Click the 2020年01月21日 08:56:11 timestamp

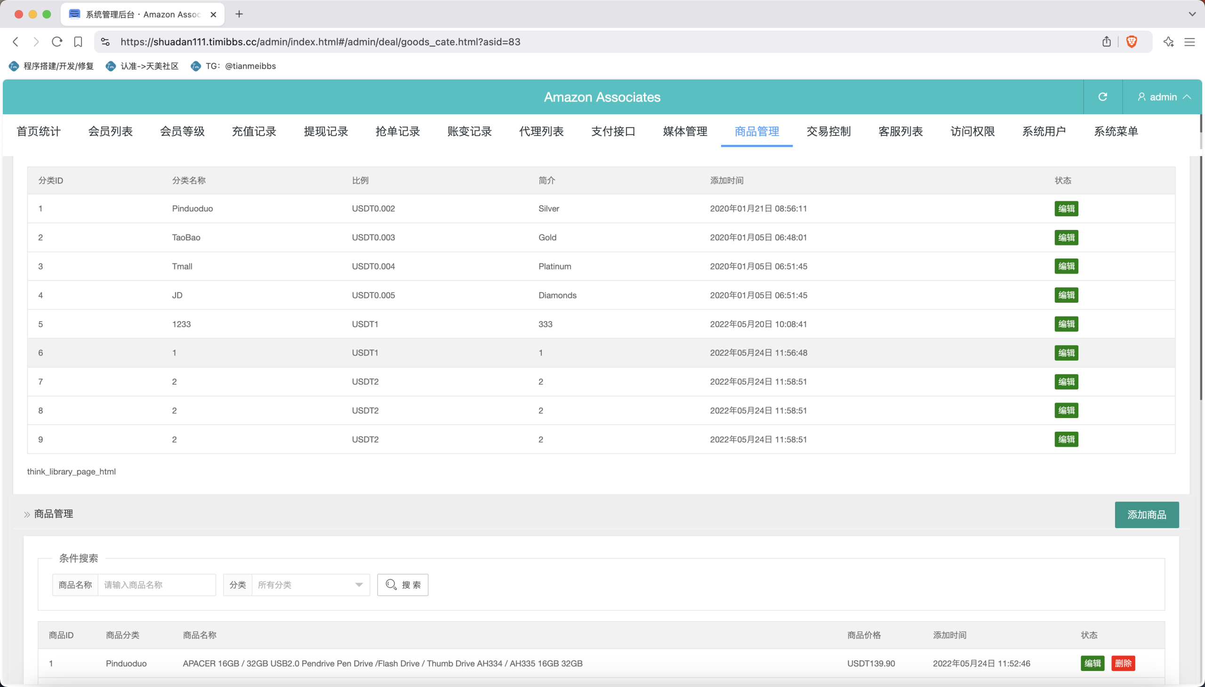tap(758, 209)
